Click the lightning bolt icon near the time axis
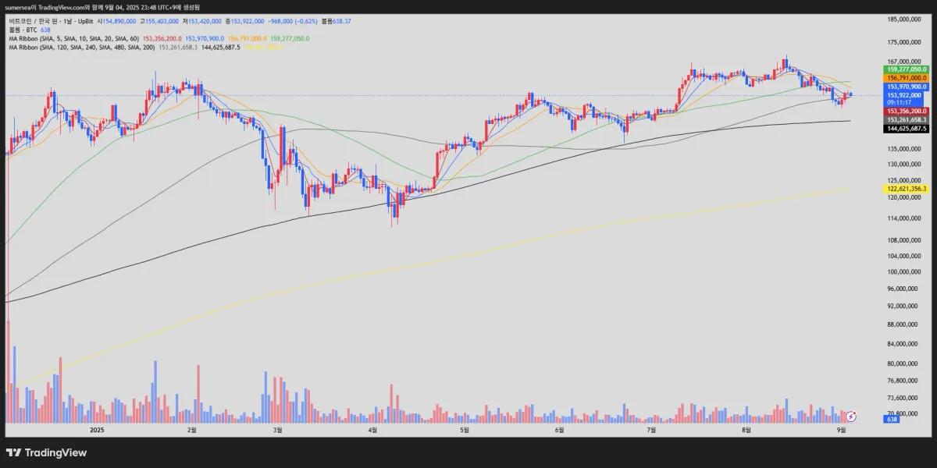Image resolution: width=937 pixels, height=468 pixels. [x=853, y=417]
